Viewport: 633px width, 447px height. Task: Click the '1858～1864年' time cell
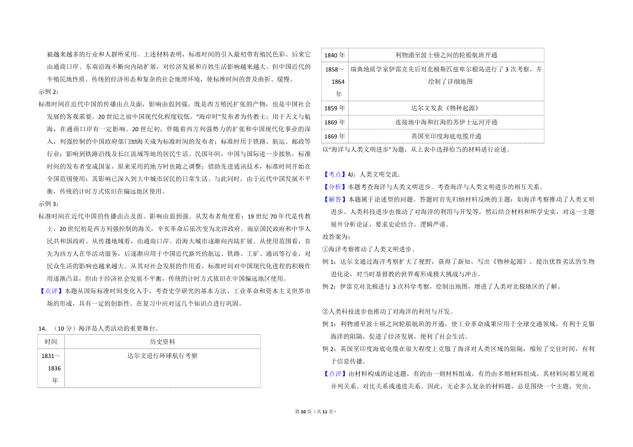pos(335,81)
